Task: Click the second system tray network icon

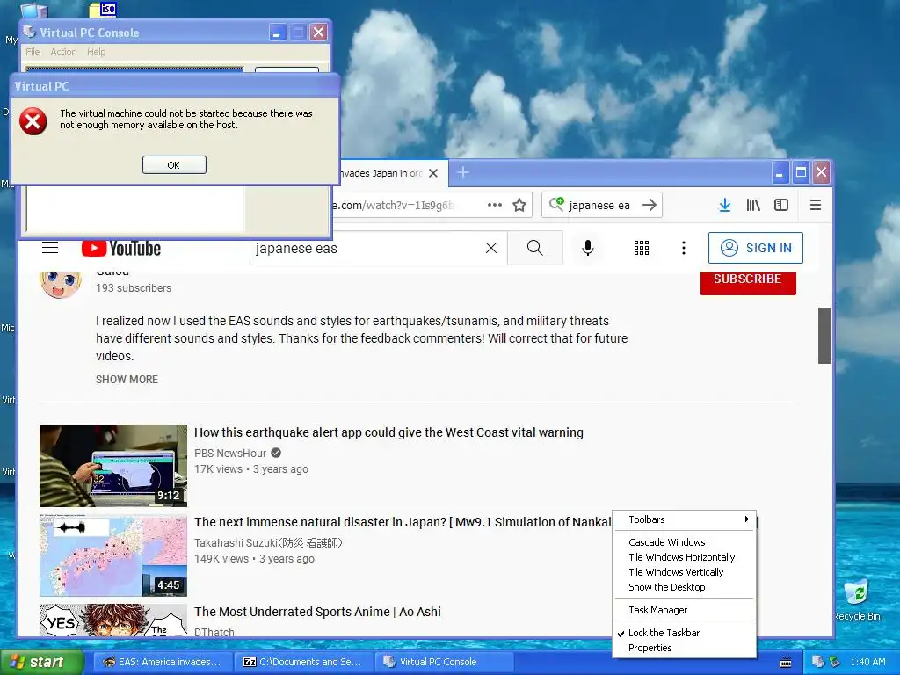Action: coord(834,662)
